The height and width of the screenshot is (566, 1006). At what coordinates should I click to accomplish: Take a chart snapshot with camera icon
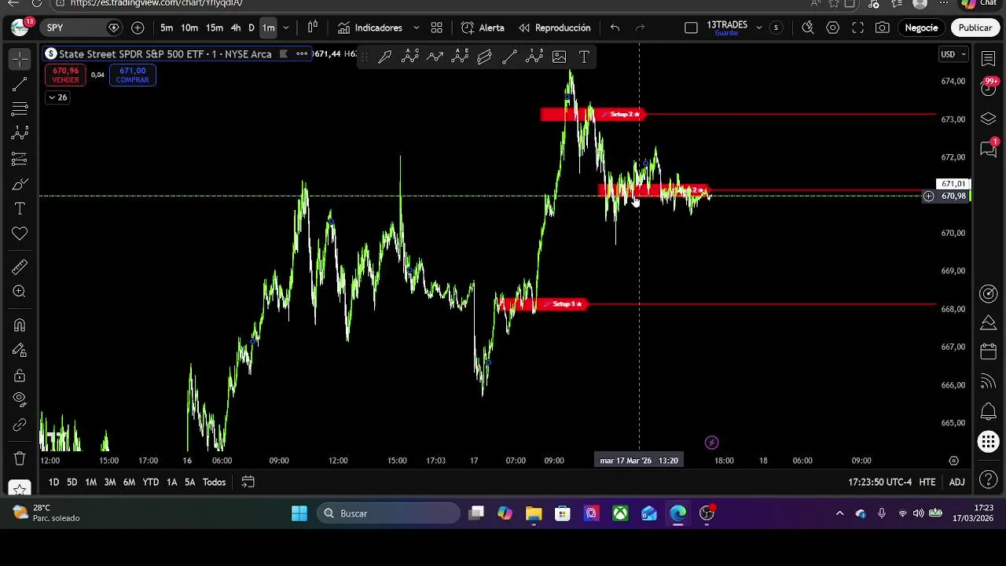pos(883,28)
